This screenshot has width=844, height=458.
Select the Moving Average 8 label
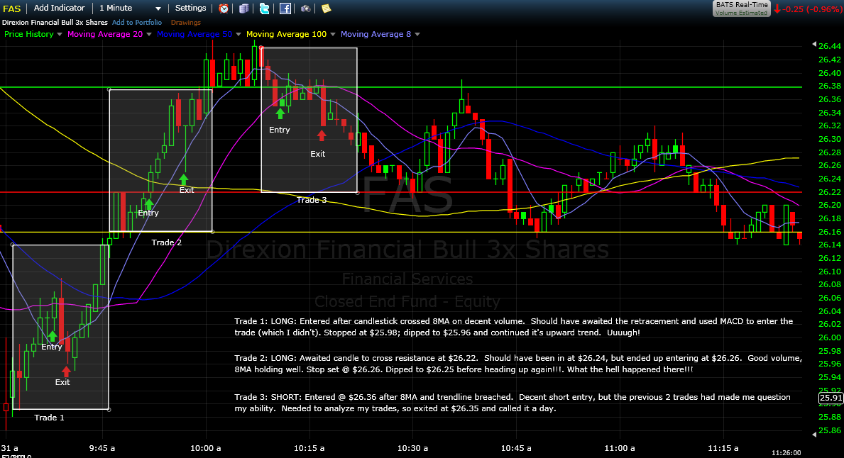click(x=376, y=35)
